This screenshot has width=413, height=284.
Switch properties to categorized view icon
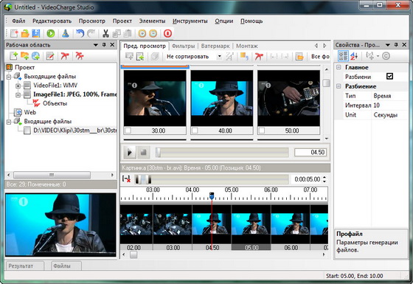point(343,56)
